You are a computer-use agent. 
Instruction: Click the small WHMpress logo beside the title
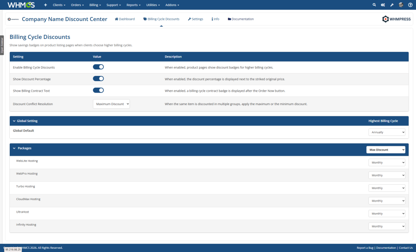pos(13,19)
